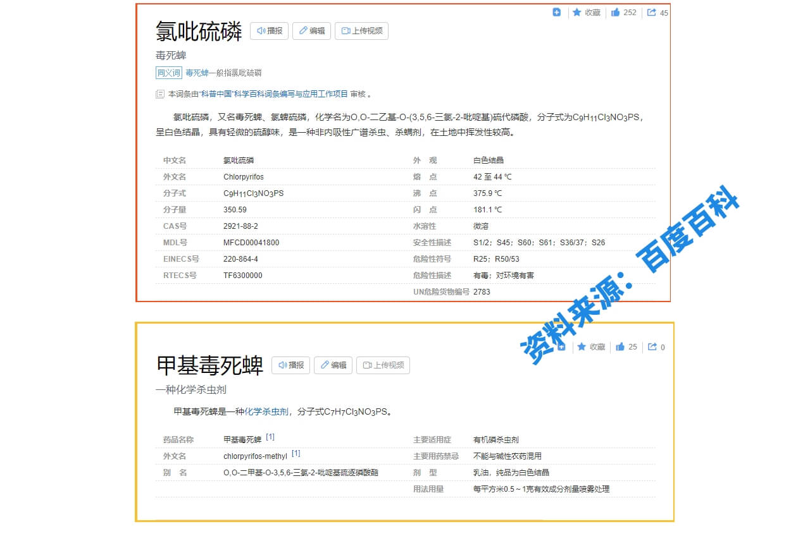The height and width of the screenshot is (536, 810).
Task: Click the 播报 speaker icon beside 氯吡硫磷
Action: pyautogui.click(x=261, y=30)
